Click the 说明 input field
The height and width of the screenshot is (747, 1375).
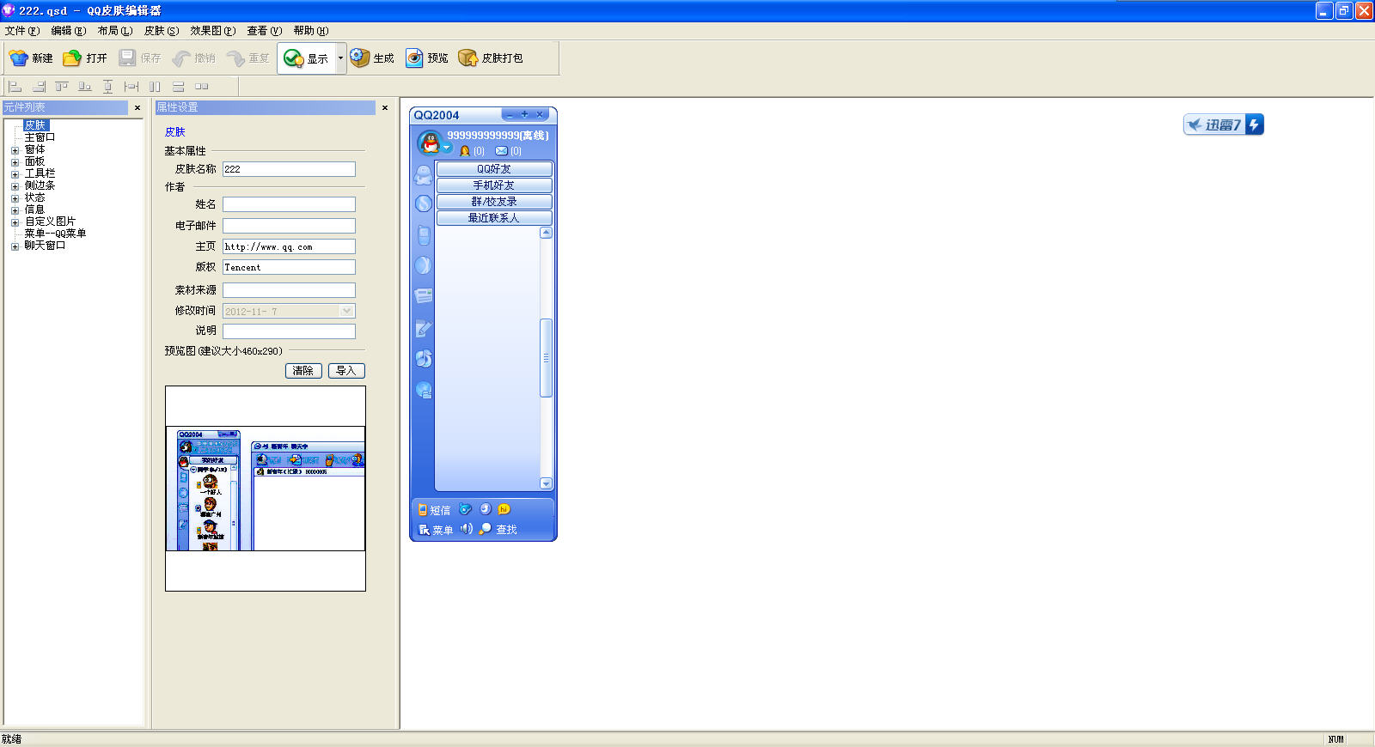click(x=289, y=331)
